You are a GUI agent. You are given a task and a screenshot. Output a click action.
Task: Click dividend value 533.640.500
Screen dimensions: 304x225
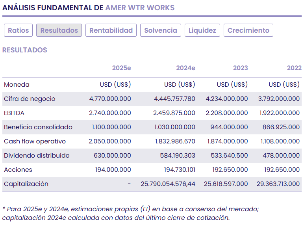pos(229,155)
